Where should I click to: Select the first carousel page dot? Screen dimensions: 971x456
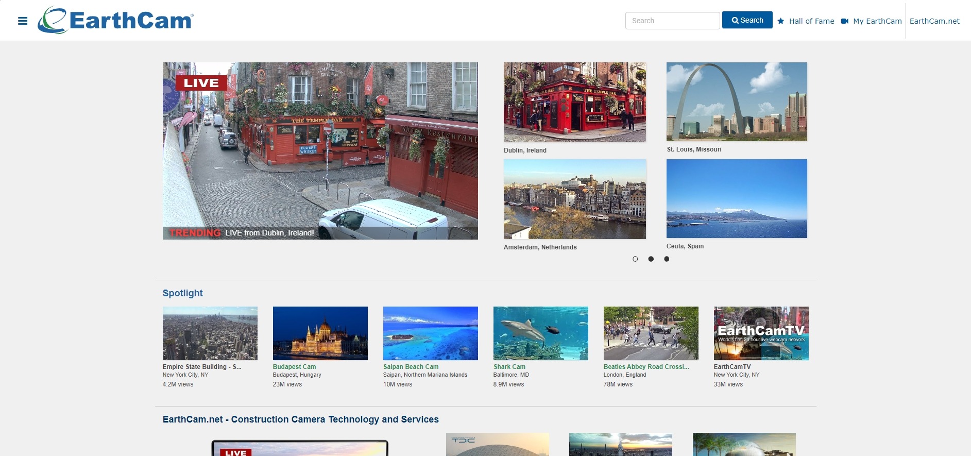(635, 259)
